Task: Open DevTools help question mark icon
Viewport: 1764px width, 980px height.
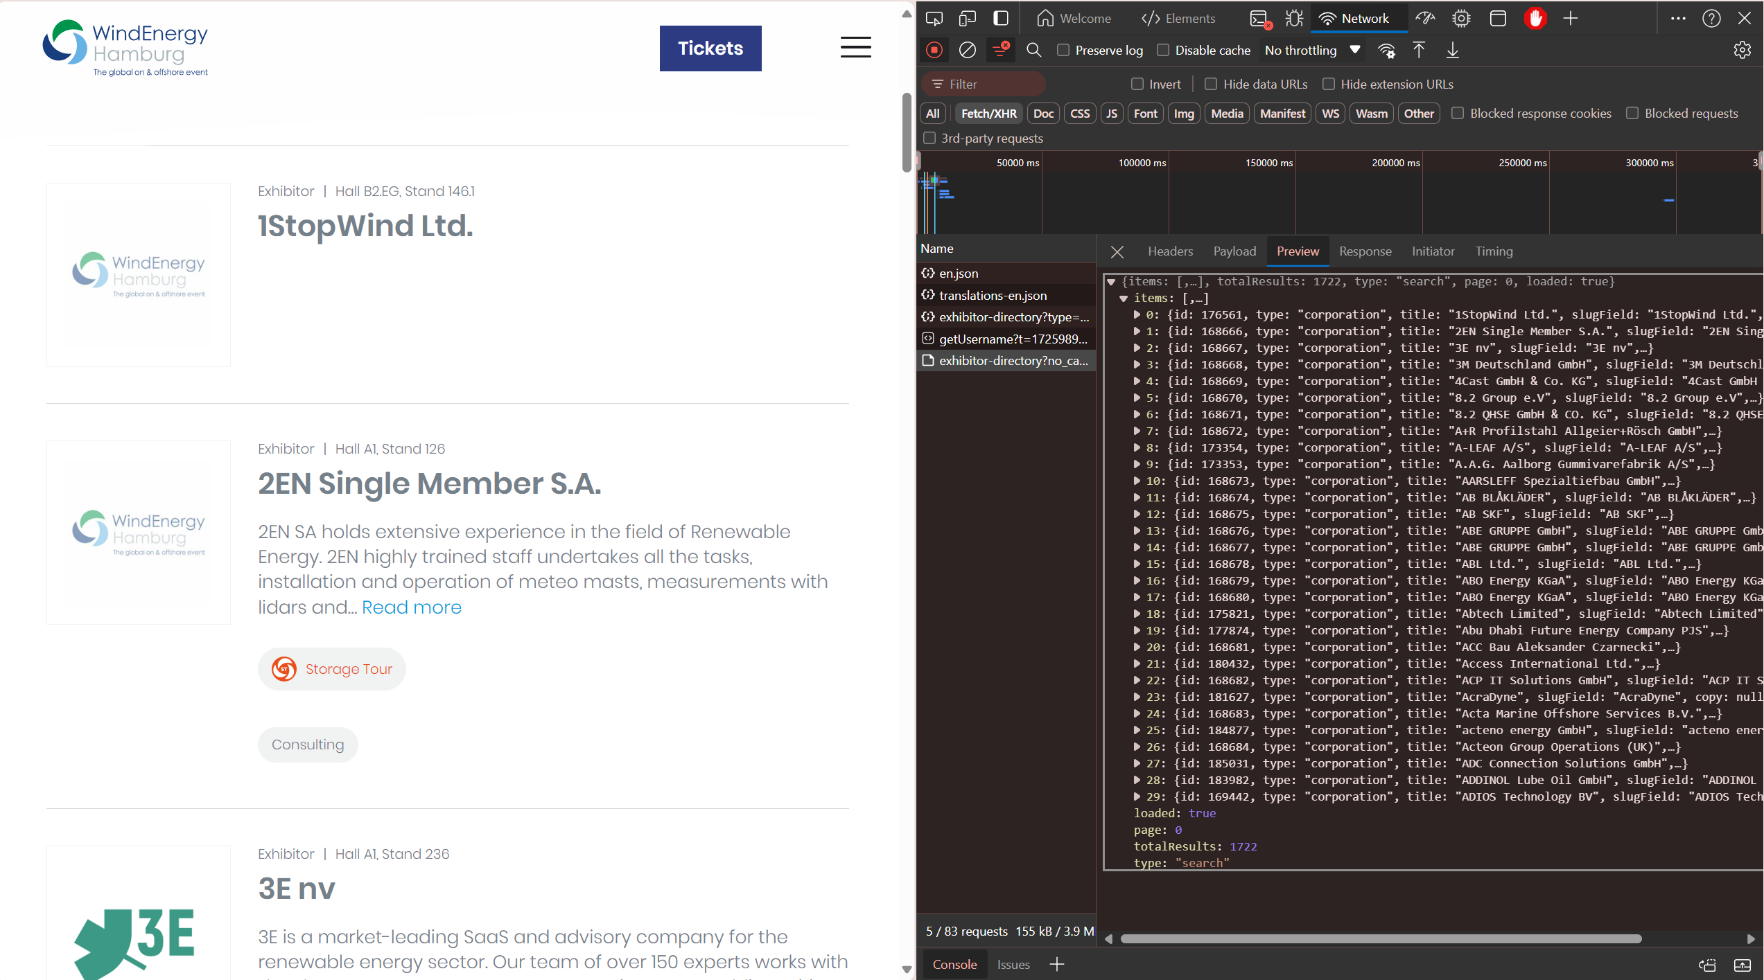Action: tap(1711, 19)
